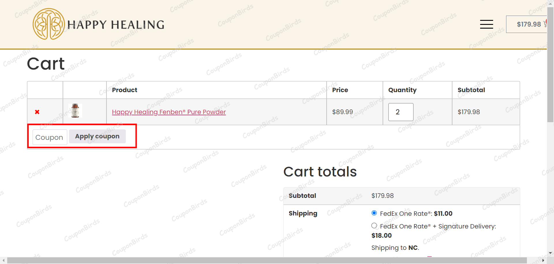Click the 'Shipping to NC.' text

coord(395,248)
